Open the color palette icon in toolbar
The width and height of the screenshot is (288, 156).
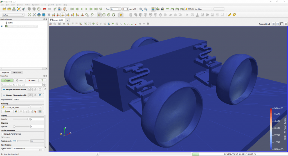pyautogui.click(x=65, y=9)
